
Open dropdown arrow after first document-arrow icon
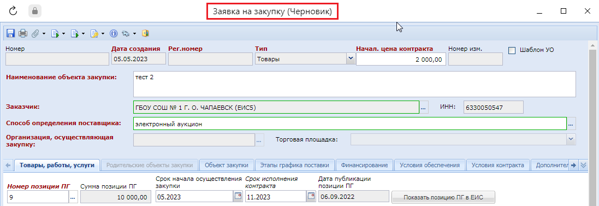click(63, 34)
